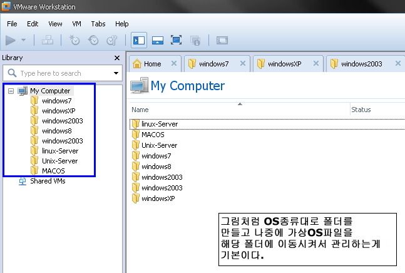Open the snapshot manager wrench icon
405x273 pixels.
pos(112,40)
